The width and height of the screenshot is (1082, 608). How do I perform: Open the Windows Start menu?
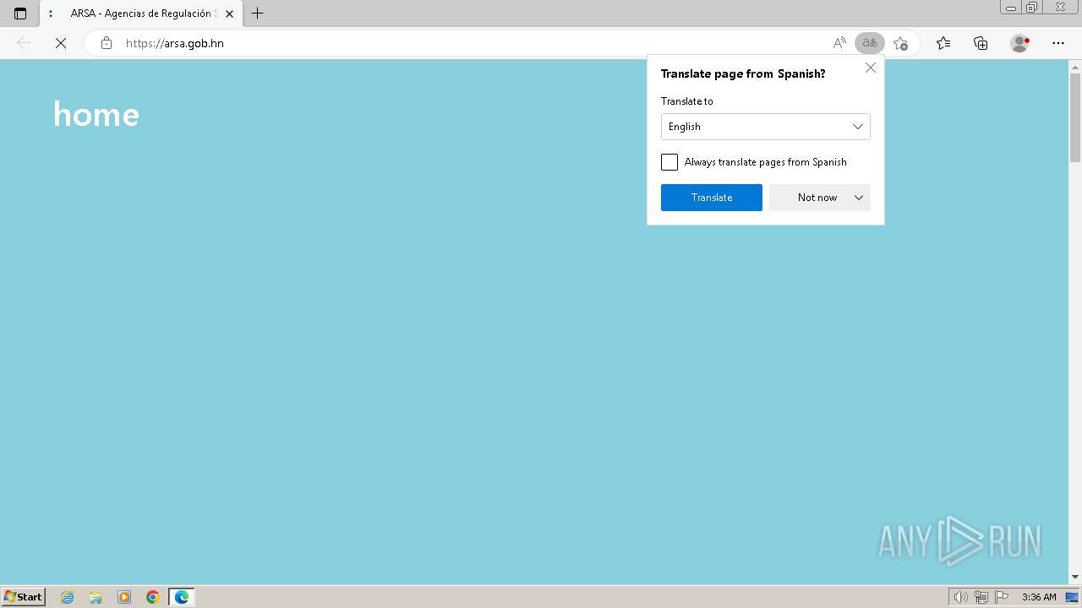pos(24,597)
